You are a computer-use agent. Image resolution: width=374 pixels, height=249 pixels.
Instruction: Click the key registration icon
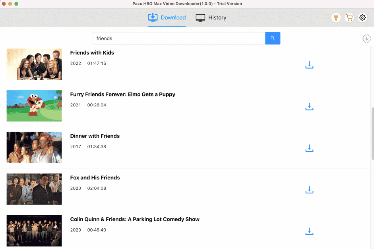(336, 17)
